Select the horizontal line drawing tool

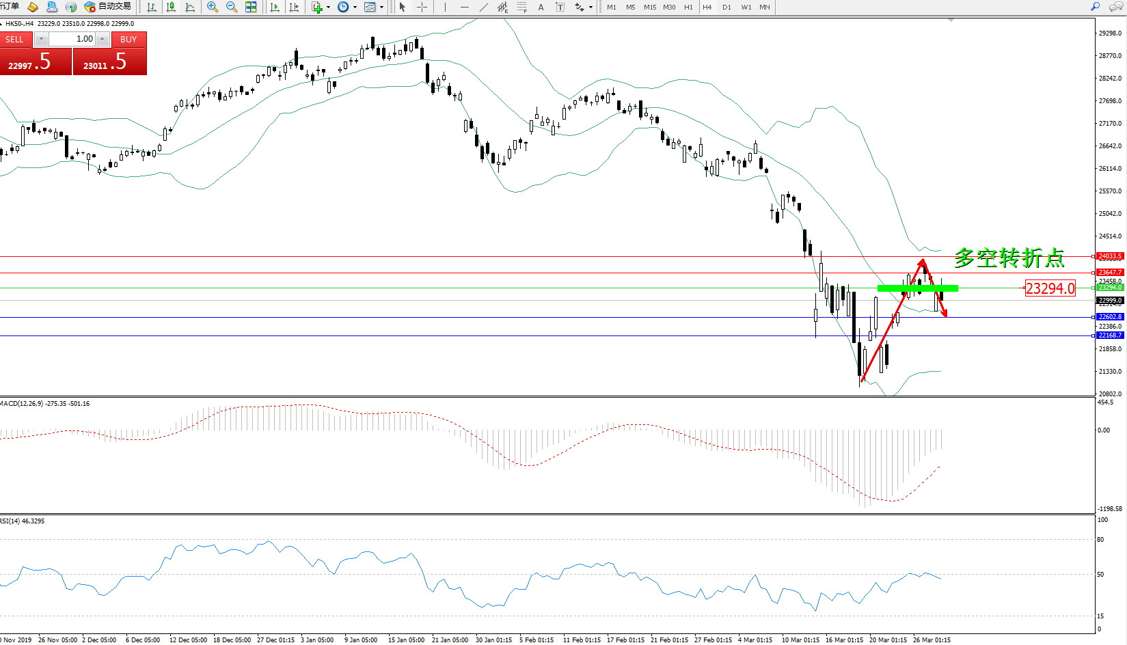click(x=465, y=7)
